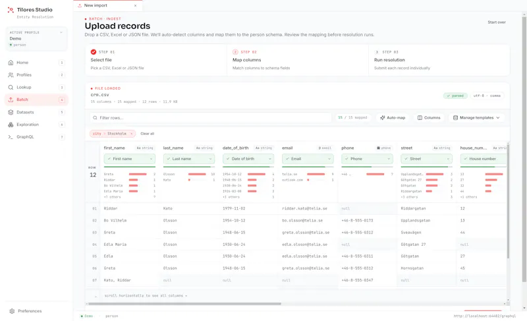Click the telia.se email distribution bar

tap(316, 174)
